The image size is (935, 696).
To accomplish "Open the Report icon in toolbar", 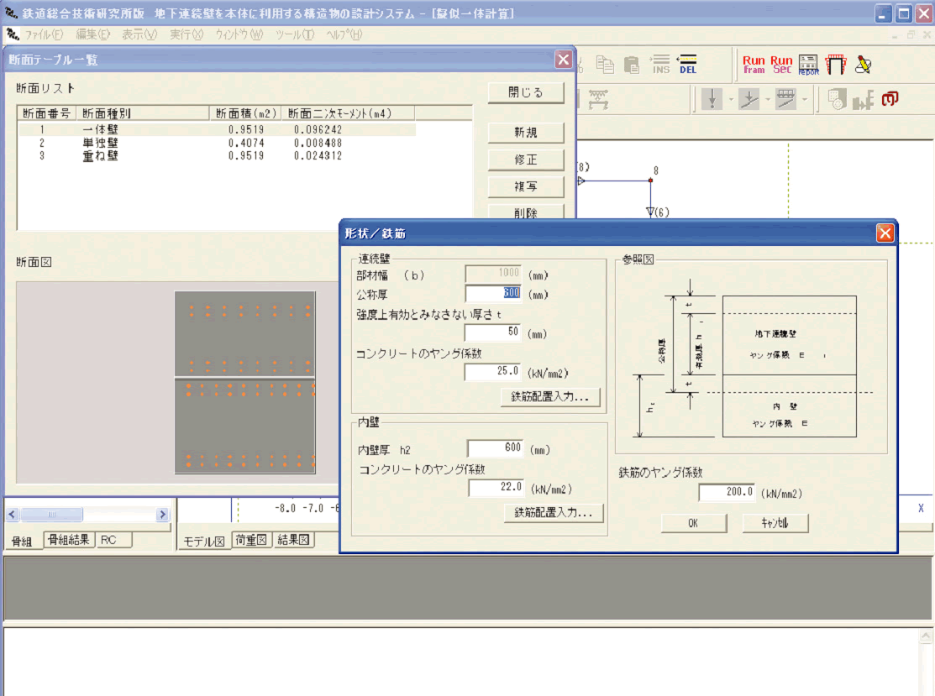I will coord(808,64).
